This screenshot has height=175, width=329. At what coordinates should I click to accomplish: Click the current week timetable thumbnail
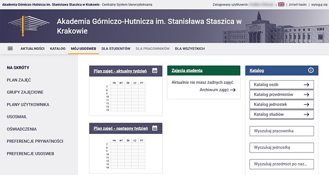pyautogui.click(x=126, y=96)
